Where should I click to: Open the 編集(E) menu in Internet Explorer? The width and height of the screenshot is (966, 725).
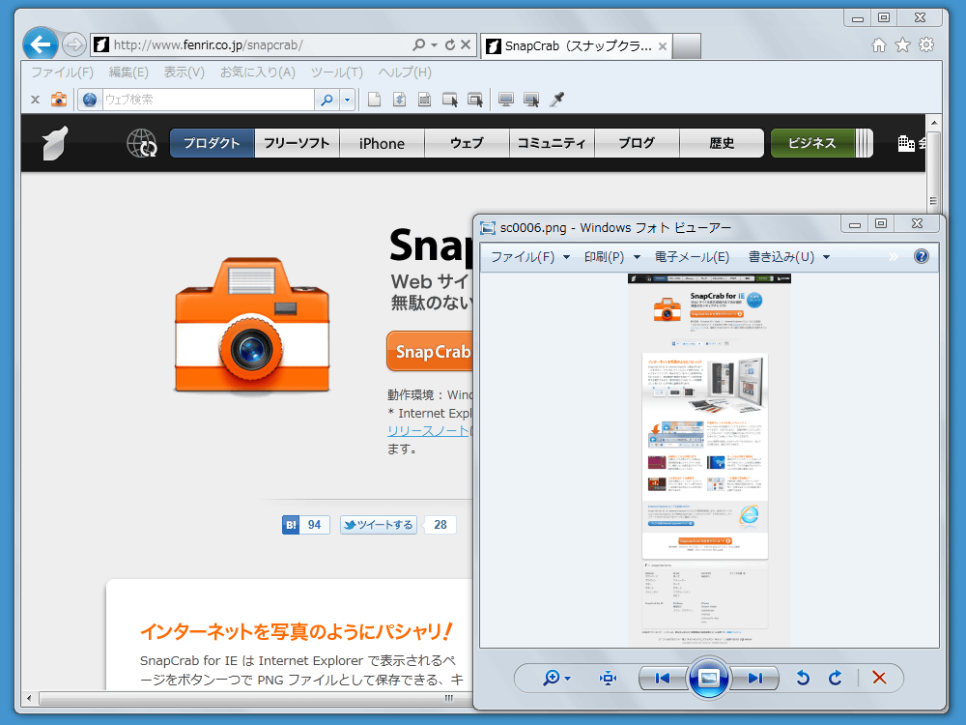128,72
